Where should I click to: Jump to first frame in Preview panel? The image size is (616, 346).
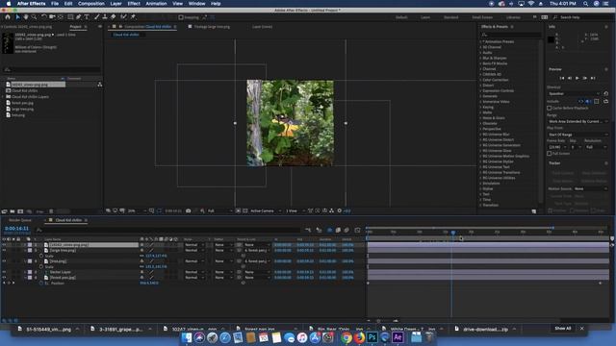pos(562,78)
